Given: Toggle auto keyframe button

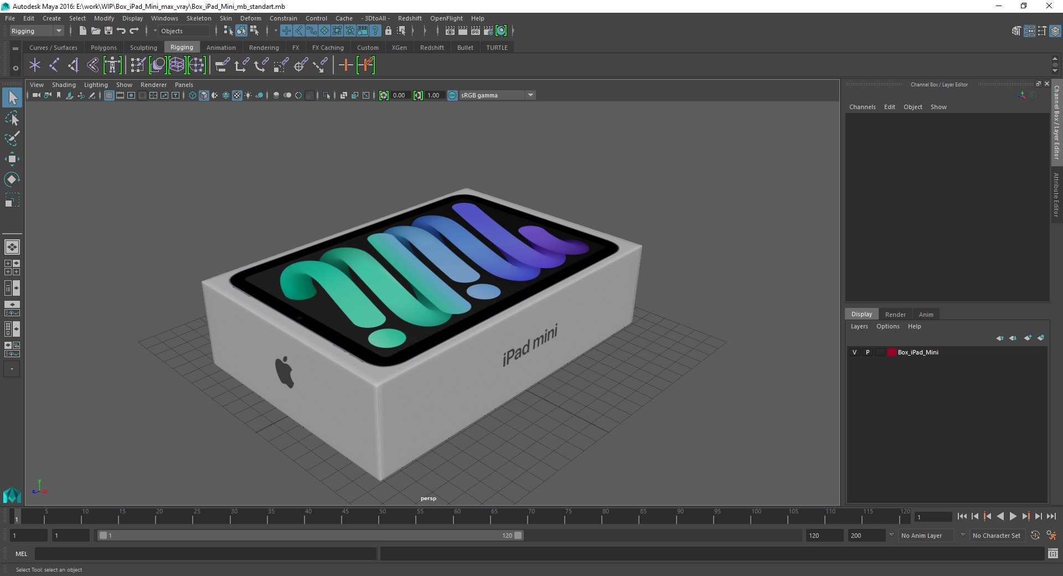Looking at the screenshot, I should [x=1035, y=536].
